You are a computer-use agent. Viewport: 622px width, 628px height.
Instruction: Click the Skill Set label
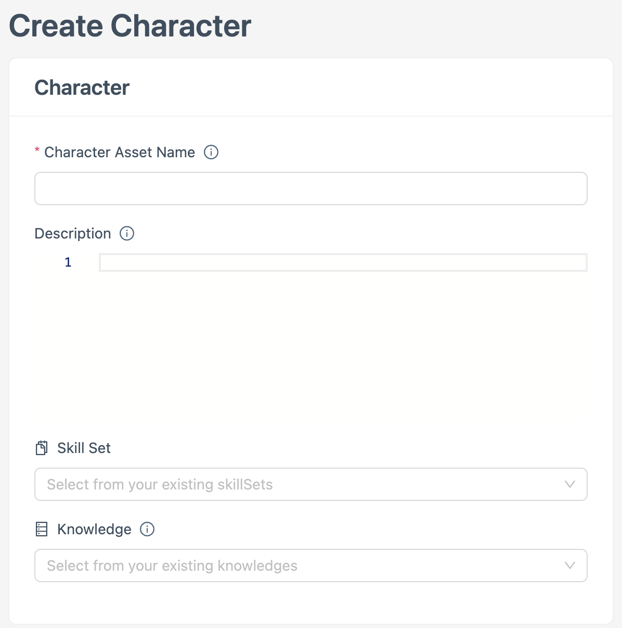click(84, 448)
